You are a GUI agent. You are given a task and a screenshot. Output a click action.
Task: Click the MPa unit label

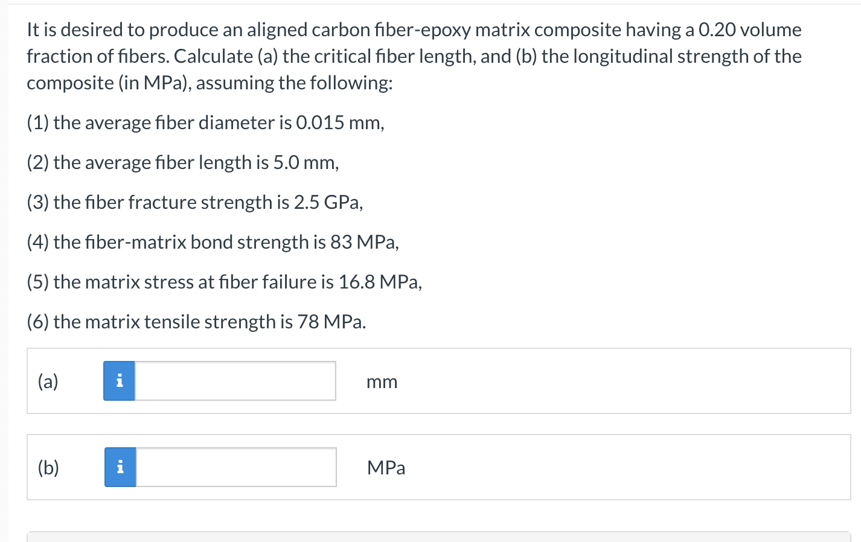(x=386, y=468)
